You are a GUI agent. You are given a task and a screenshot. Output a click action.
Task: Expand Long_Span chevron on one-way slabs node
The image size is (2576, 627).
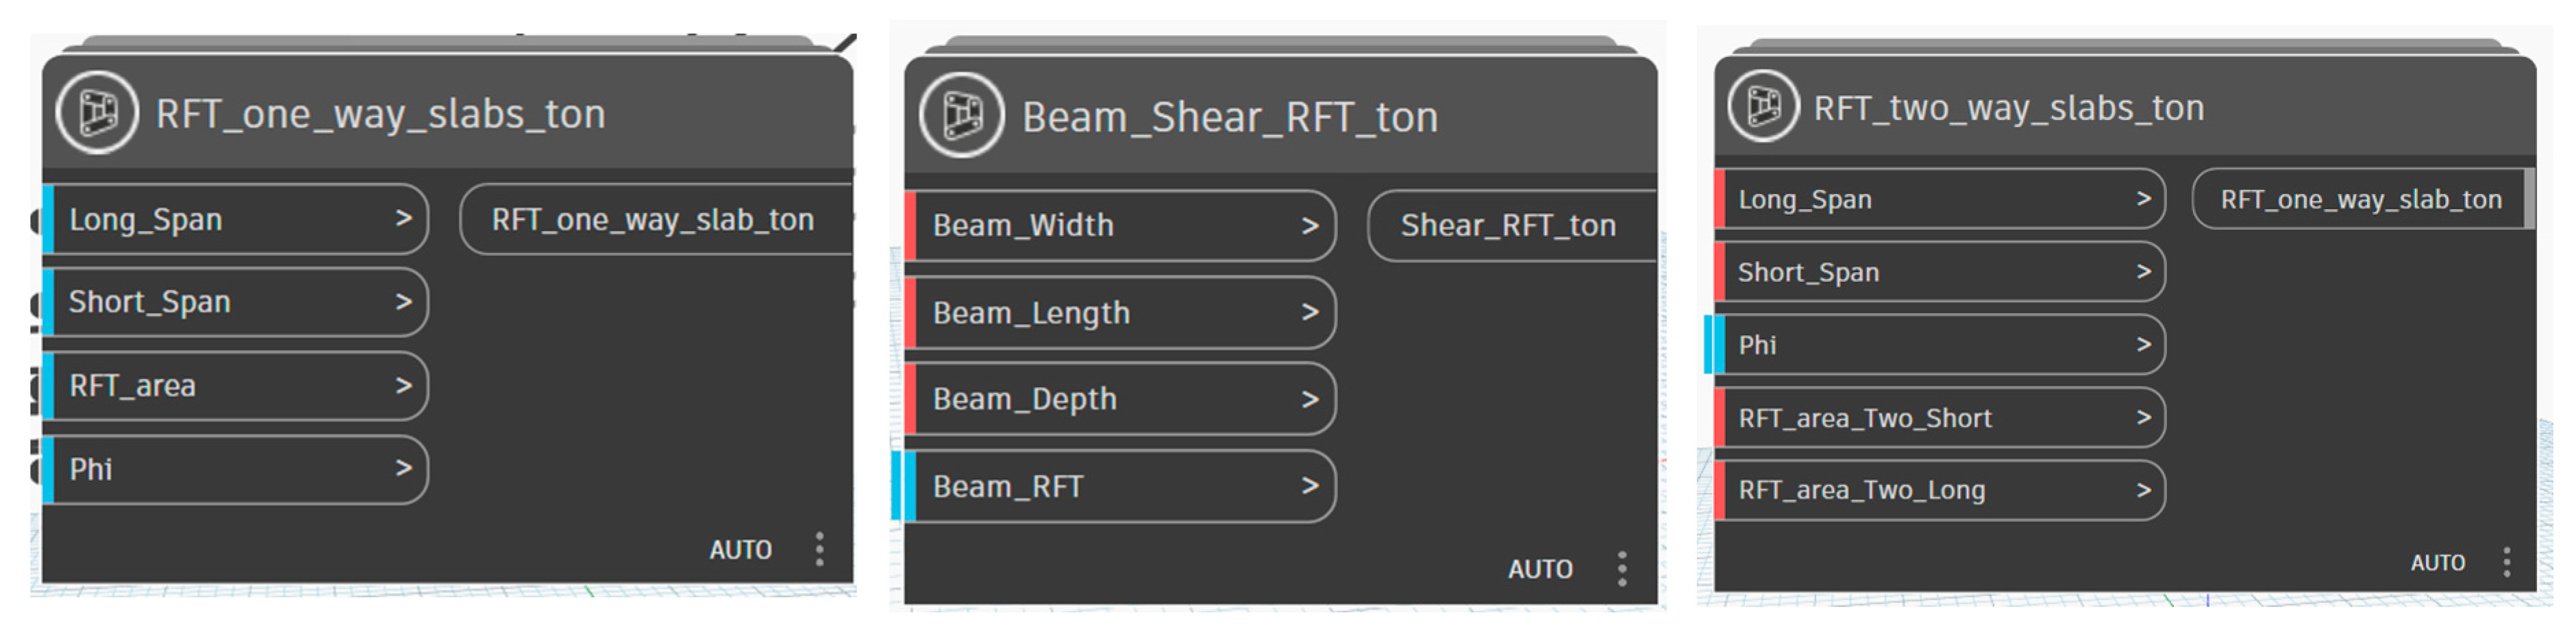coord(403,218)
